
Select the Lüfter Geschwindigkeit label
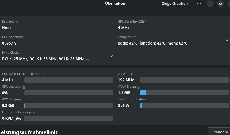click(18, 112)
